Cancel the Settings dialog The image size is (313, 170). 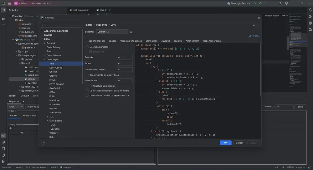pyautogui.click(x=239, y=143)
